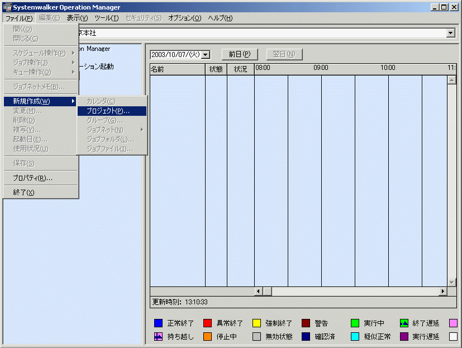Click the 終了遅延 legend icon
The image size is (462, 348).
[404, 323]
